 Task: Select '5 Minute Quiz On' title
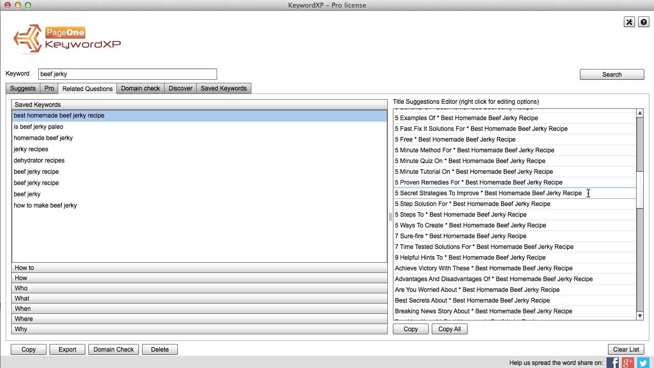click(515, 161)
